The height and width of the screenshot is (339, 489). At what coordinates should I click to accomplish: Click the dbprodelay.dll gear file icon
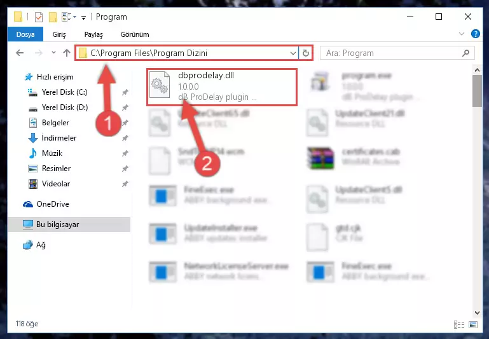click(x=160, y=85)
